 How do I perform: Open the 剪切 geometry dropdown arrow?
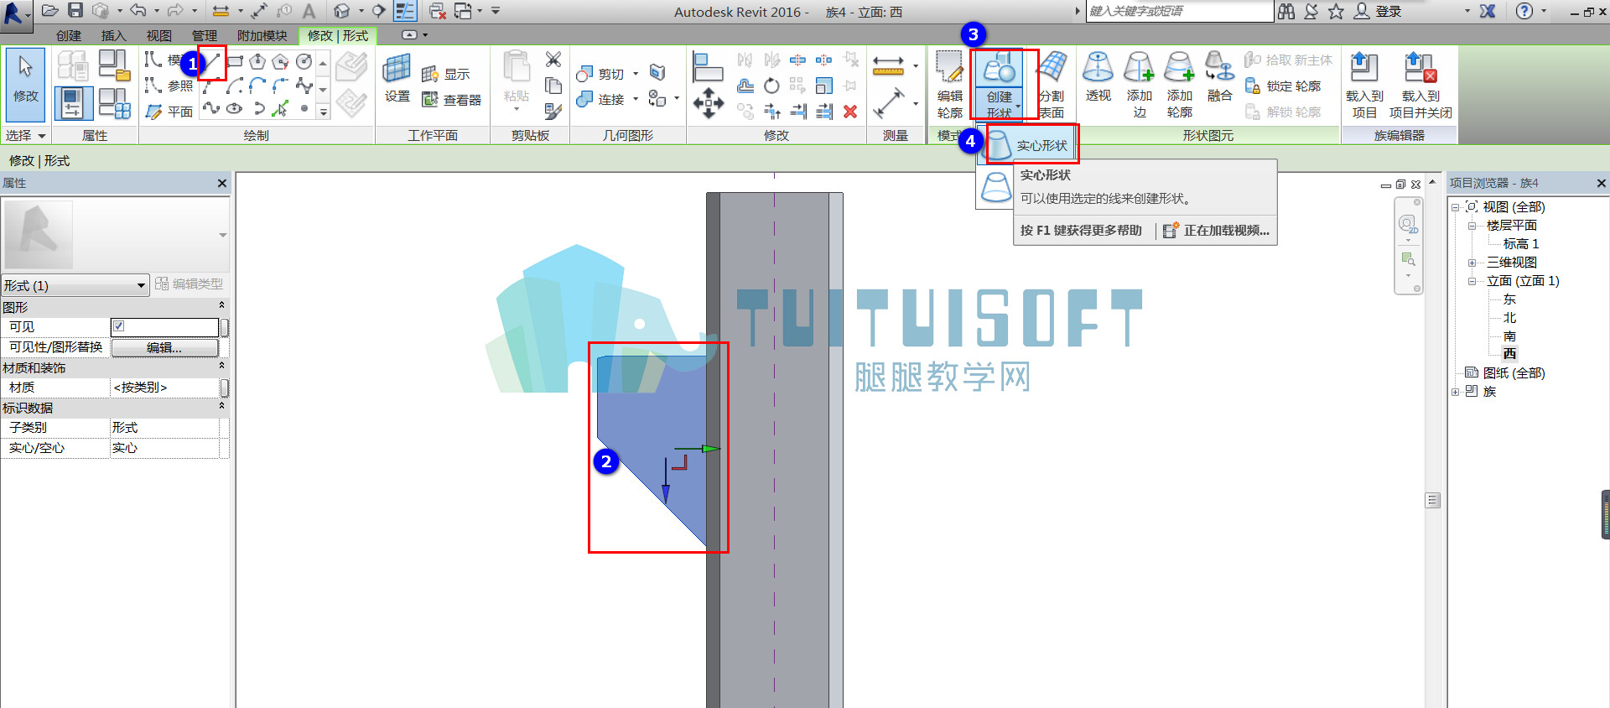point(636,74)
